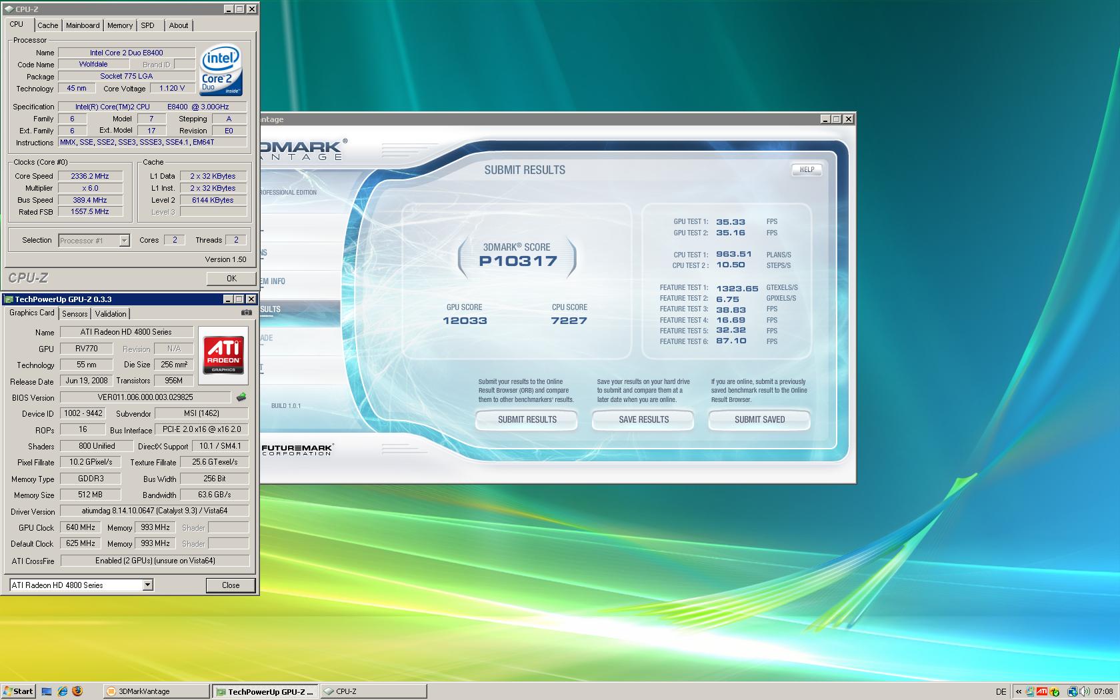Open the Mainboard tab in CPU-Z

tap(83, 25)
